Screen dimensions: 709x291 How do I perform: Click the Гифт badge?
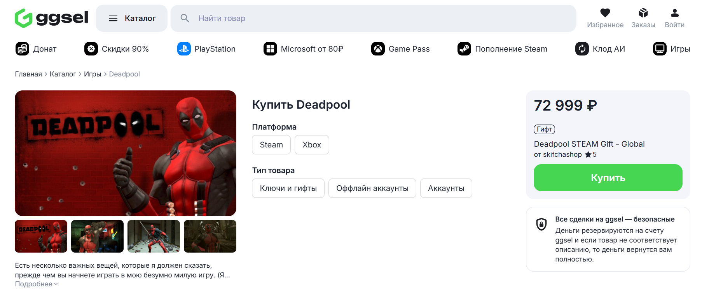click(x=544, y=129)
